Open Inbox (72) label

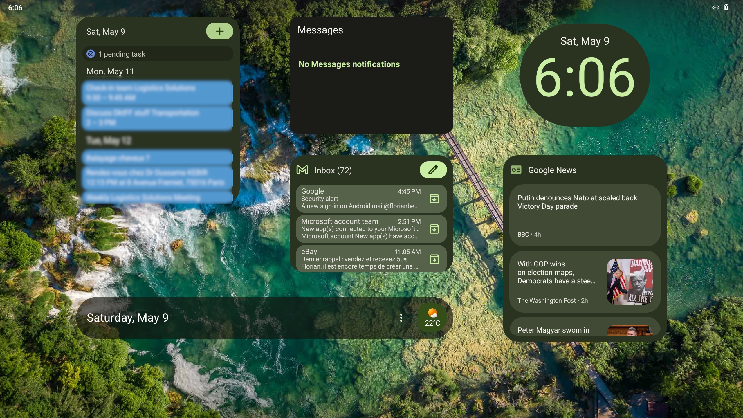[x=333, y=170]
